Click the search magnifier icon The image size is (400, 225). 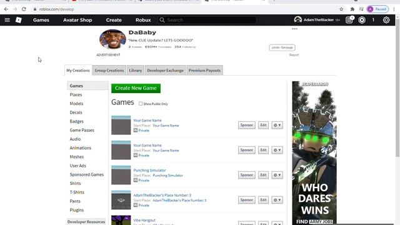coord(162,20)
